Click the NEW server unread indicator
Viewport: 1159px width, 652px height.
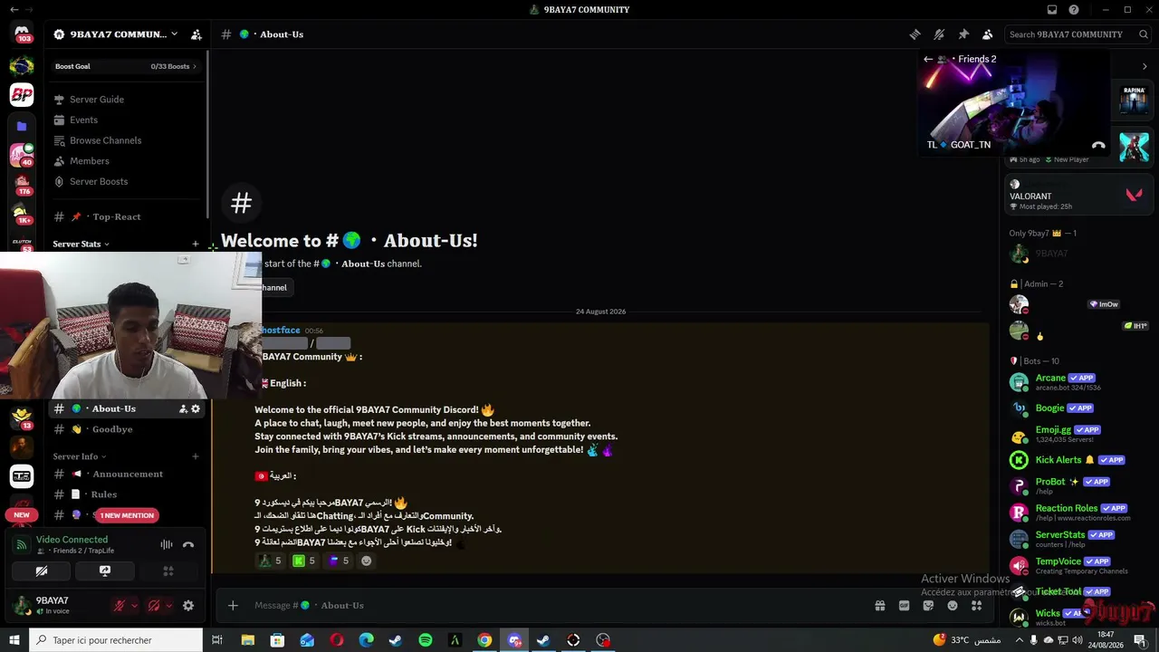point(22,514)
